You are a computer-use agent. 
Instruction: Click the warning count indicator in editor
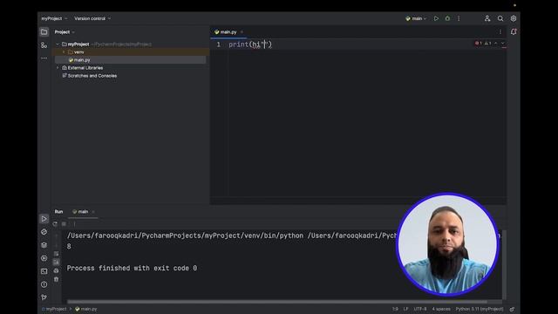click(487, 44)
